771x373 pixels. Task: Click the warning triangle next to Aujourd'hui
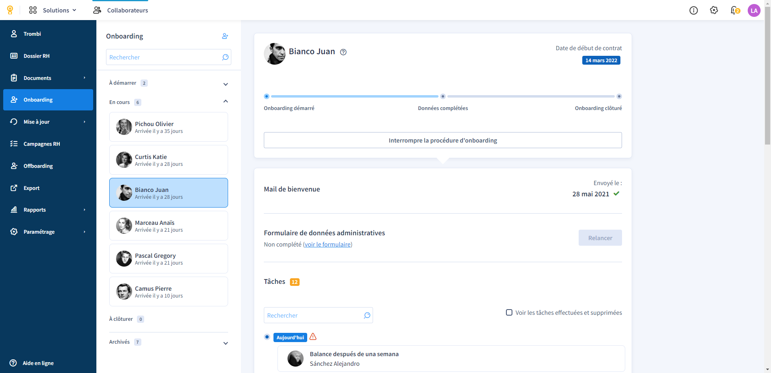coord(313,337)
